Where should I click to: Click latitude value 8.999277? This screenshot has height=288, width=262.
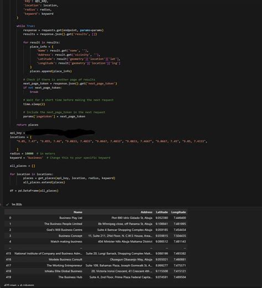click(161, 265)
